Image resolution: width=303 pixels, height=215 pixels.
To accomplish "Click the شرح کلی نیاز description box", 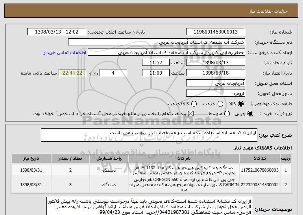I will click(x=149, y=135).
